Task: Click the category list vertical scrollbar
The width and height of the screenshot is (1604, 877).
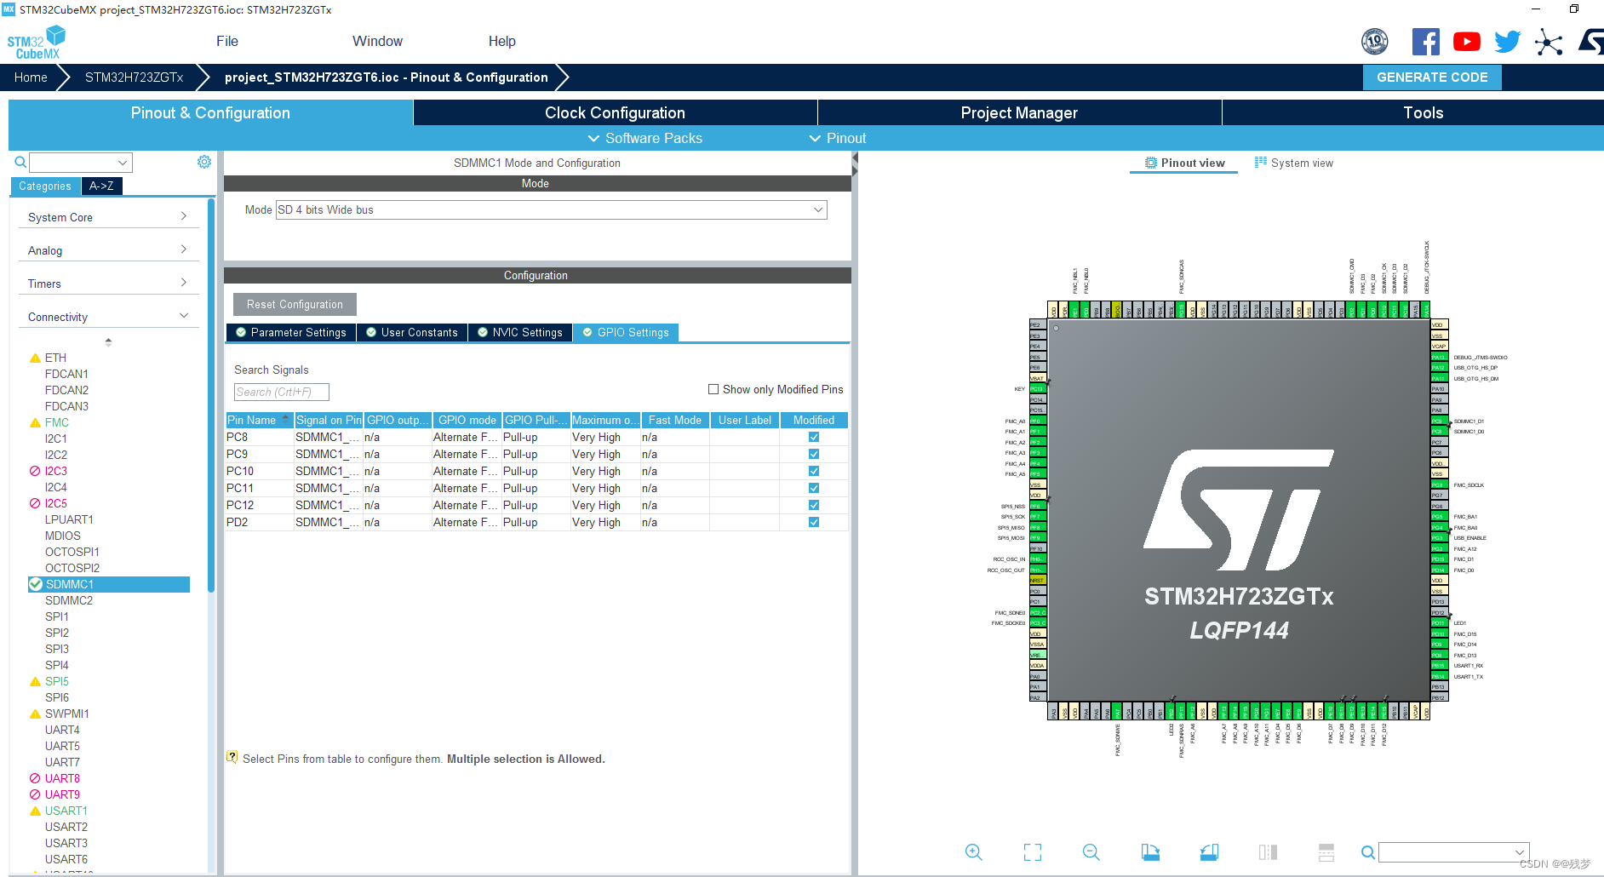Action: tap(211, 395)
